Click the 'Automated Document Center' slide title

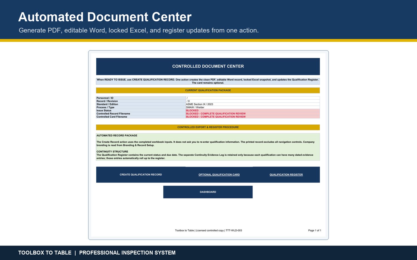click(x=105, y=17)
